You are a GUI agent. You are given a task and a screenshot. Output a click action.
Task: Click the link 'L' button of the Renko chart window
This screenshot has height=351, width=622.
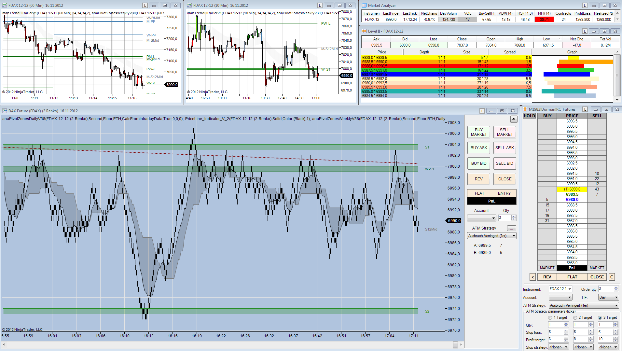(x=482, y=111)
